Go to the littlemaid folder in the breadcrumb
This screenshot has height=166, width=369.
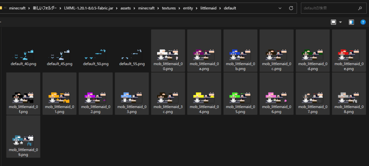click(x=209, y=8)
